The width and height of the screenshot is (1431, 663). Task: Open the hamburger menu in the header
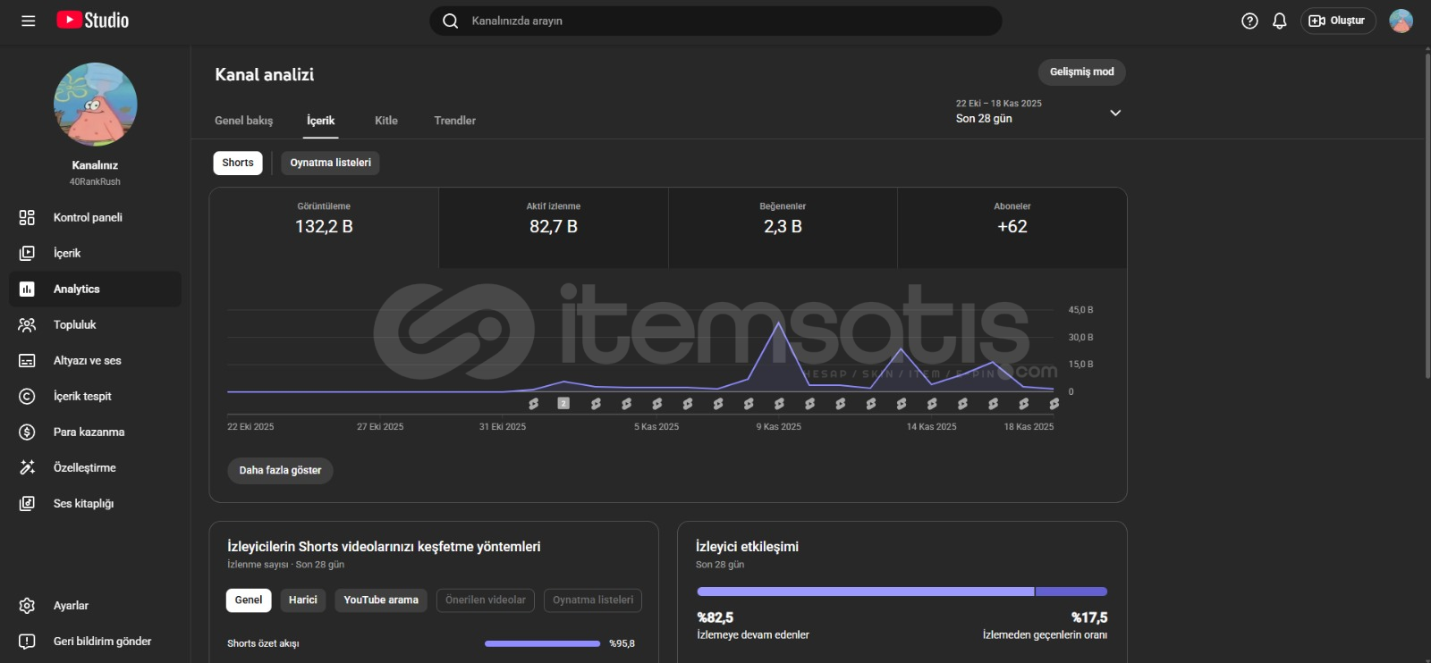(x=29, y=21)
